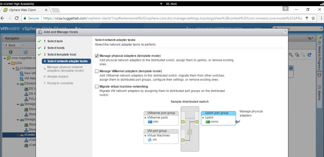Viewport: 324px width, 157px height.
Task: Click the Hosts and Clusters navigator icon
Action: 11,52
